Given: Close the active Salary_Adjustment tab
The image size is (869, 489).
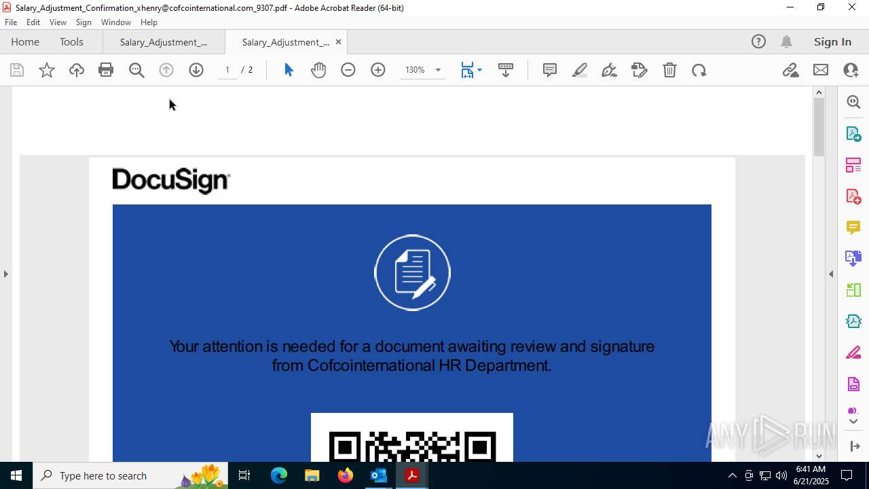Looking at the screenshot, I should pos(338,42).
